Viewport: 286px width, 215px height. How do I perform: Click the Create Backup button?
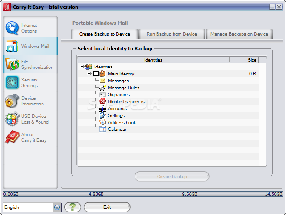[x=172, y=176]
